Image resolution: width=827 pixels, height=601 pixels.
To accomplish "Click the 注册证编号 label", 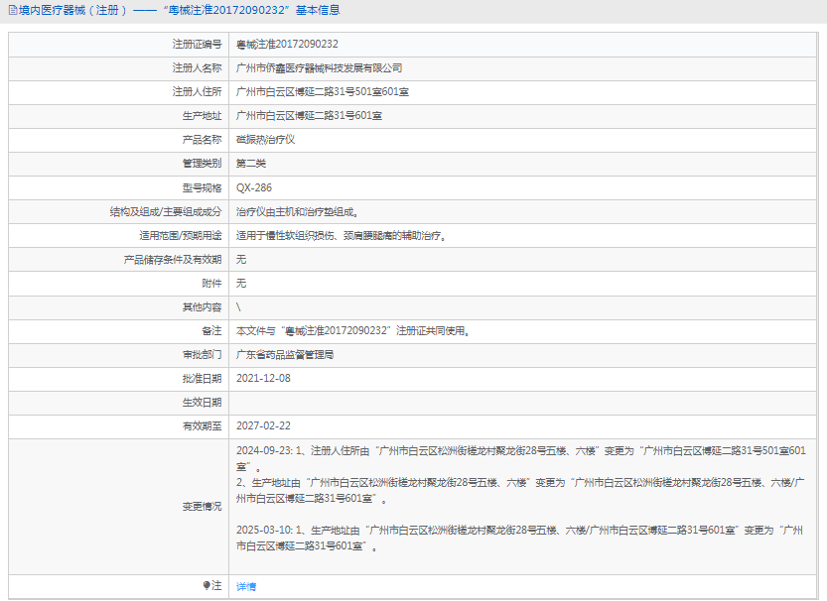I will pyautogui.click(x=197, y=45).
